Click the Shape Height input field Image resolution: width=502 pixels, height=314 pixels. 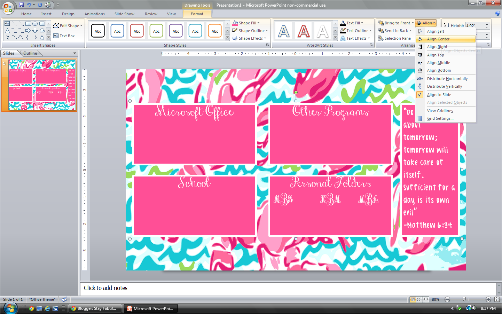coord(475,25)
